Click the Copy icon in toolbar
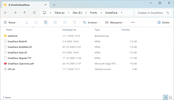This screenshot has height=100, width=174. 36,22
